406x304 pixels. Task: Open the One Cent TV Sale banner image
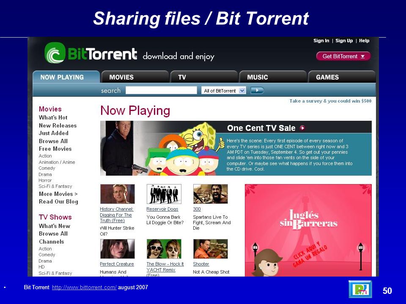tap(236, 148)
